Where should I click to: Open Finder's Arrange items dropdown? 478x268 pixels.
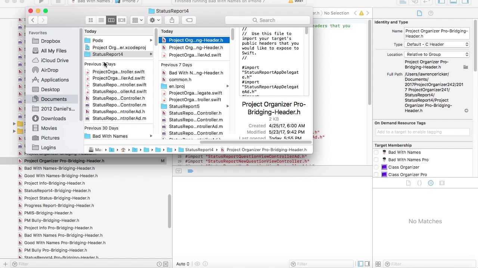[137, 20]
